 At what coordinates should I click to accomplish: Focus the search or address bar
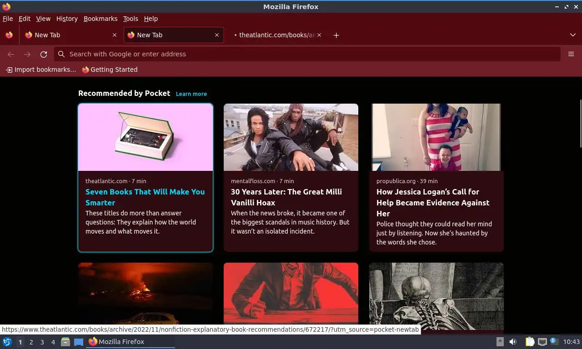click(x=307, y=54)
